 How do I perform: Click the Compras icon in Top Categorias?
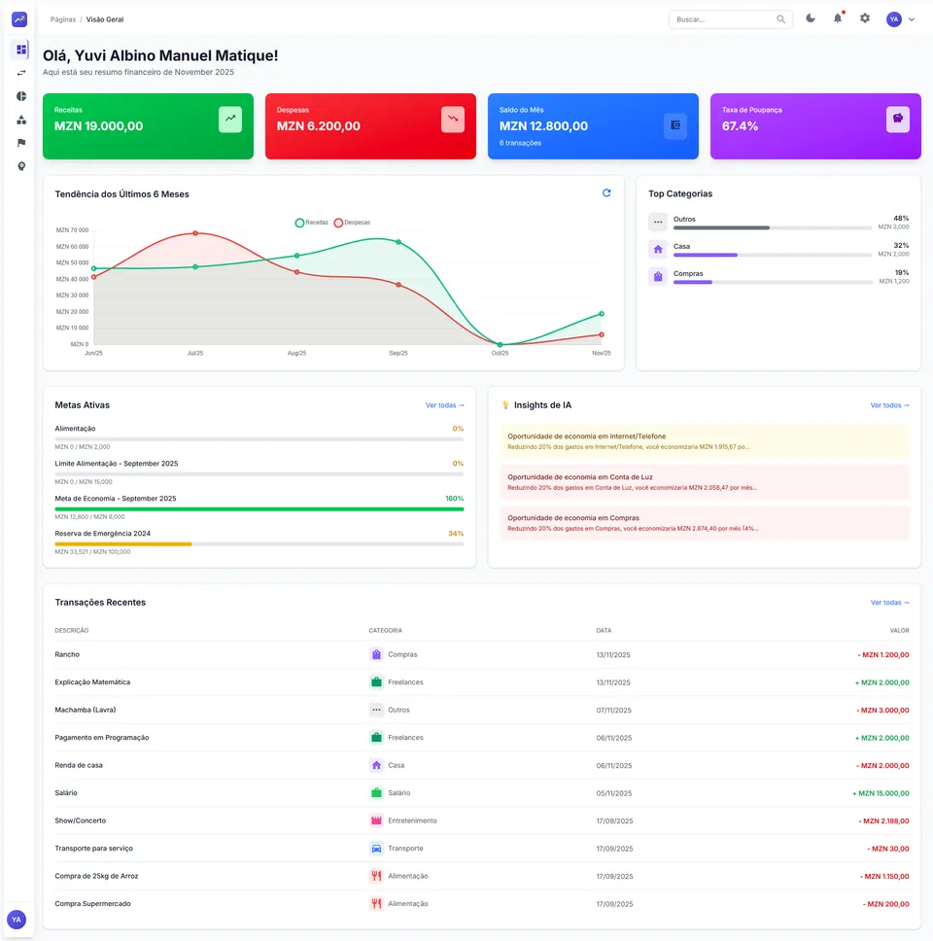pos(658,277)
